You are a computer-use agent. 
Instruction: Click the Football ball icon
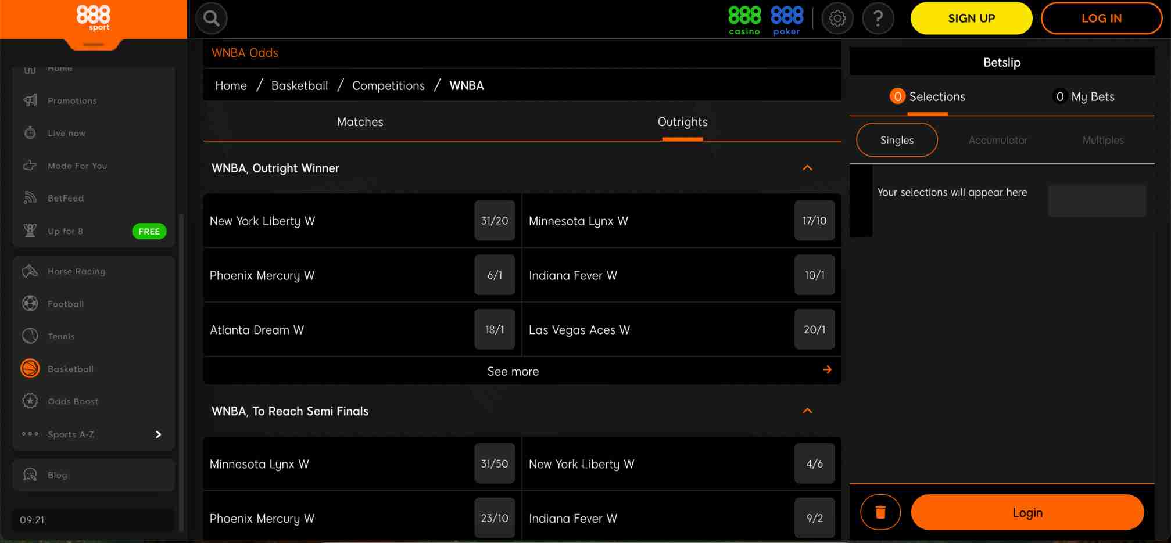tap(30, 304)
